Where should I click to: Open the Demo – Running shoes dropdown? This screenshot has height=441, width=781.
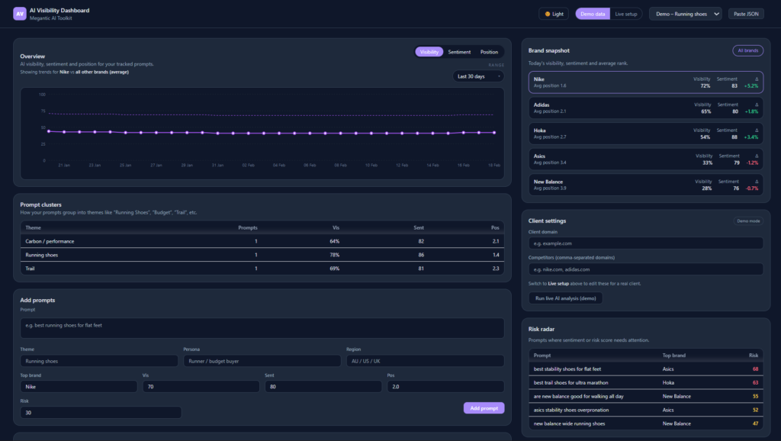coord(685,14)
